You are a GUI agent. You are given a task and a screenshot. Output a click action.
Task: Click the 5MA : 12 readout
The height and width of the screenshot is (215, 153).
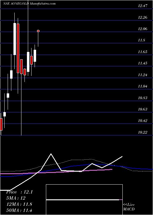click(16, 198)
